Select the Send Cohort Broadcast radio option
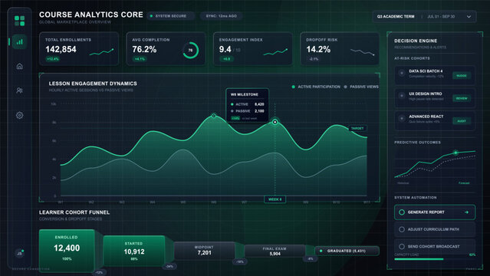 (402, 246)
